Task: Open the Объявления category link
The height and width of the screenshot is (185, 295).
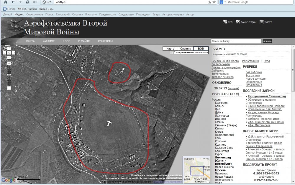Action: click(254, 85)
